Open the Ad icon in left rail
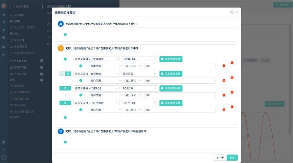This screenshot has width=293, height=163. (3, 55)
